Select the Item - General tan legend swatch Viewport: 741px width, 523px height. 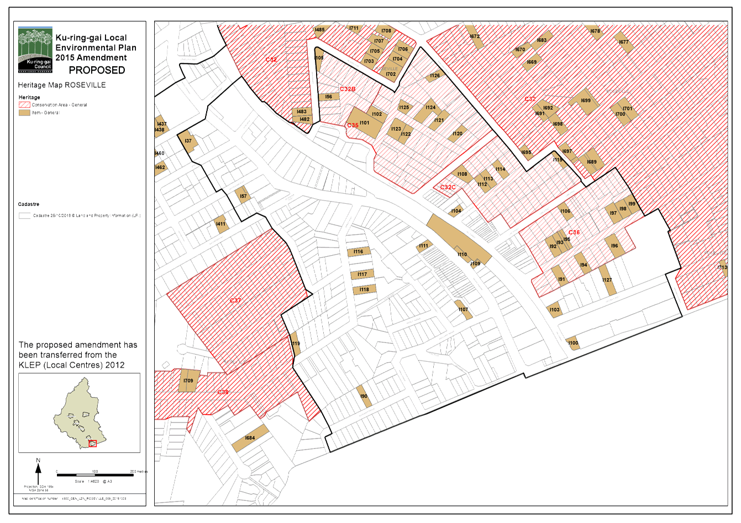(24, 113)
